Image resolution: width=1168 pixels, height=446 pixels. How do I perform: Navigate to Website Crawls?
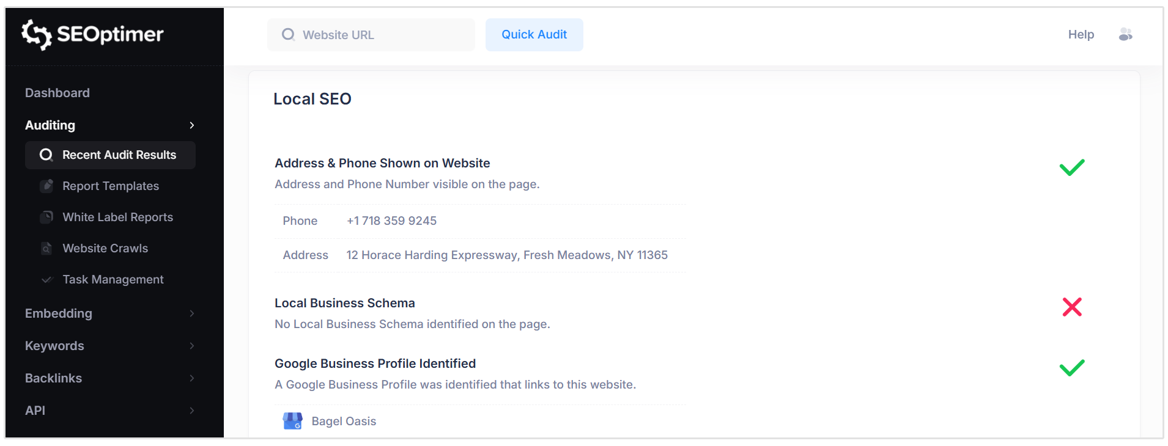105,248
